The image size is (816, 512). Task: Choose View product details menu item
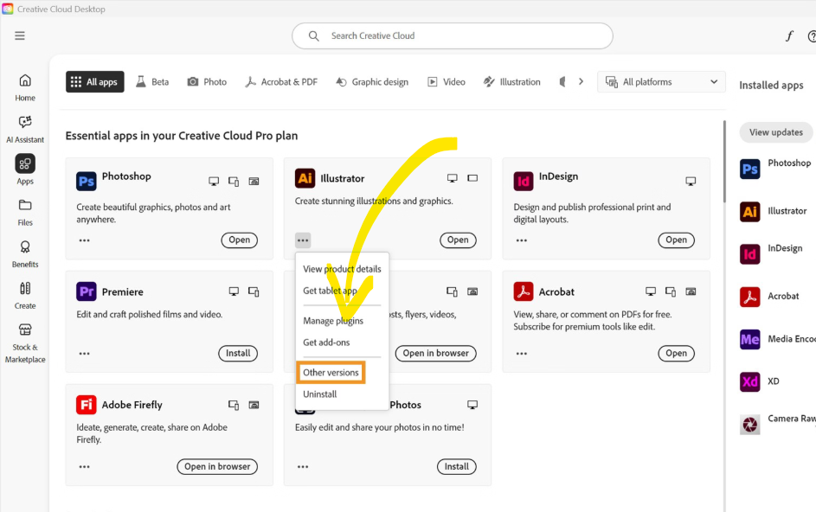tap(342, 269)
